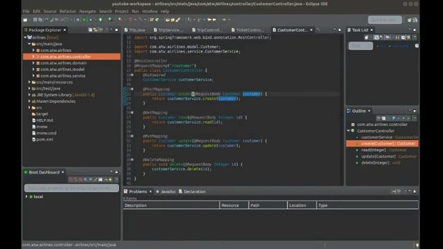This screenshot has height=249, width=443.
Task: Collapse the src/main/java folder
Action: coord(29,44)
